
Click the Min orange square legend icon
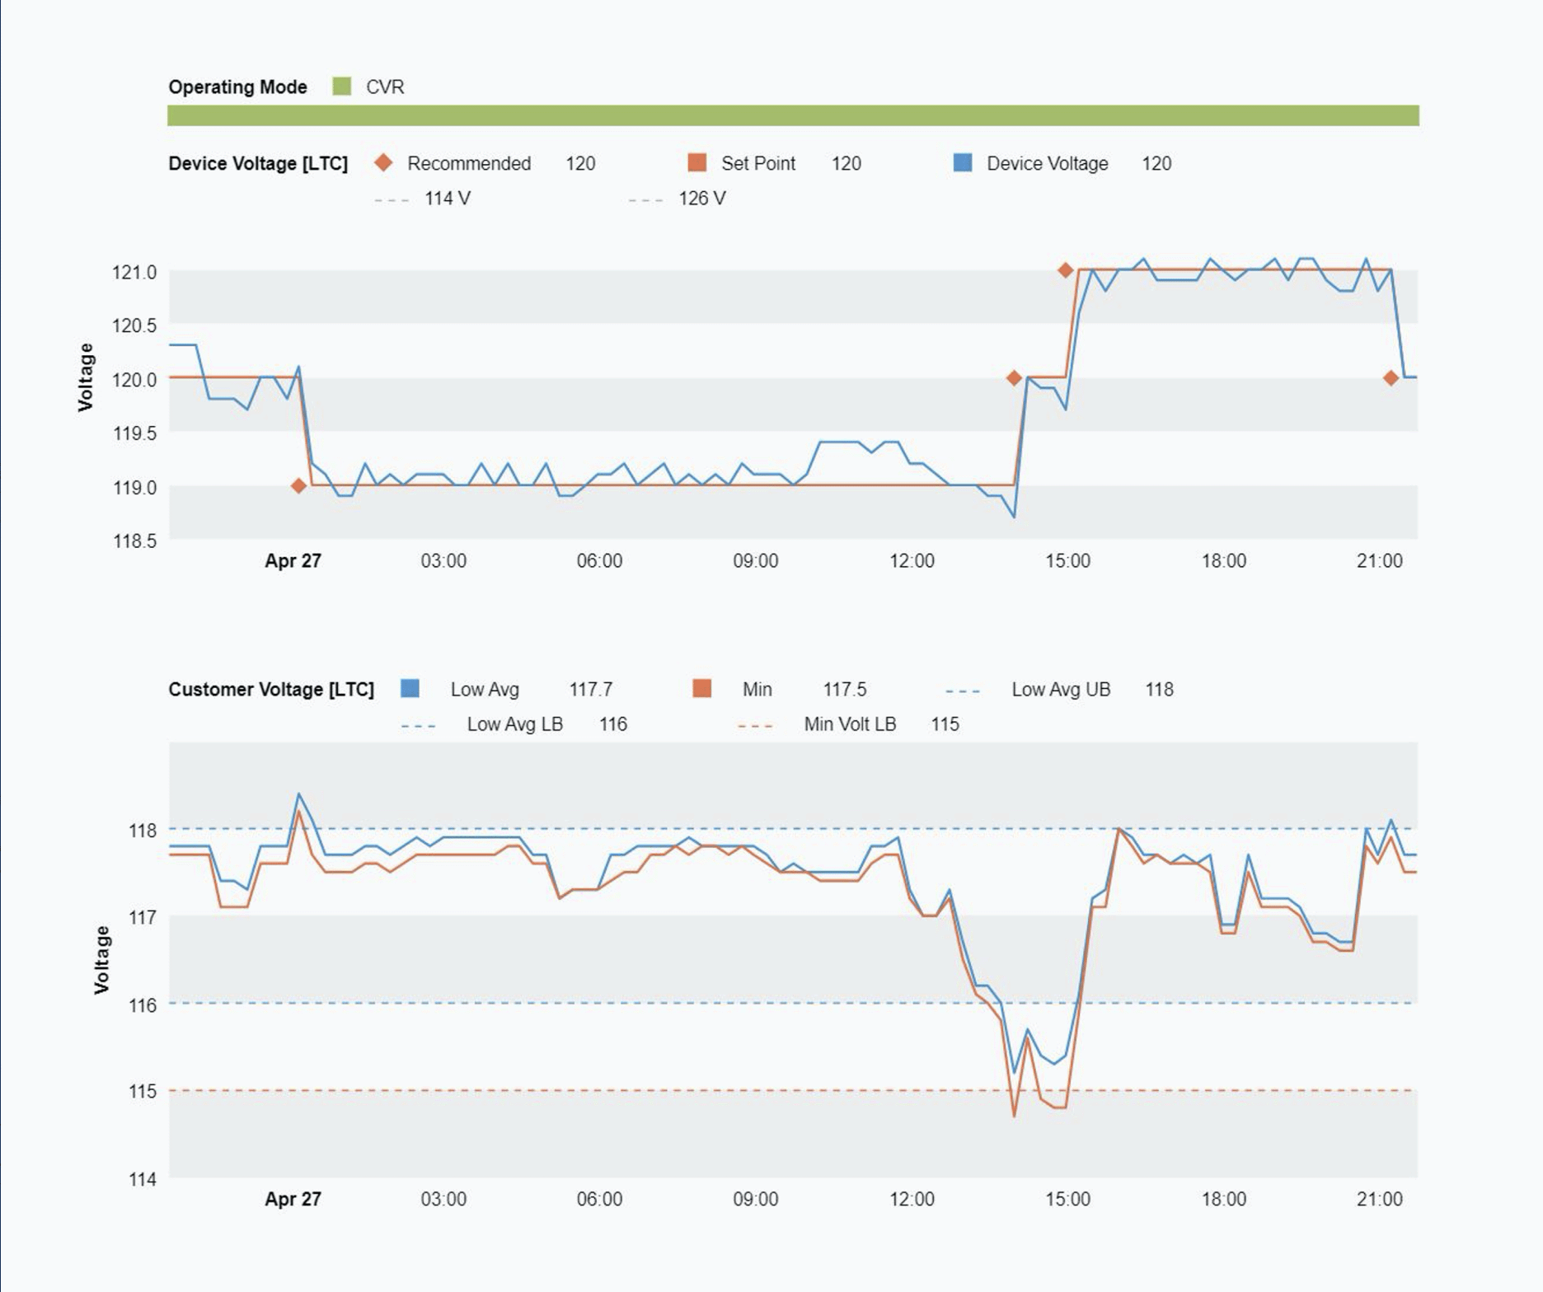click(701, 689)
